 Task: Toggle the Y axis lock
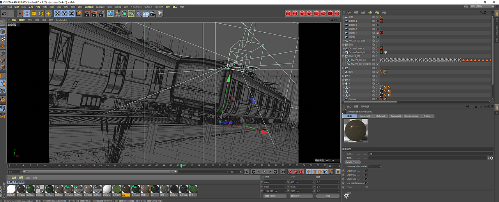pos(64,13)
